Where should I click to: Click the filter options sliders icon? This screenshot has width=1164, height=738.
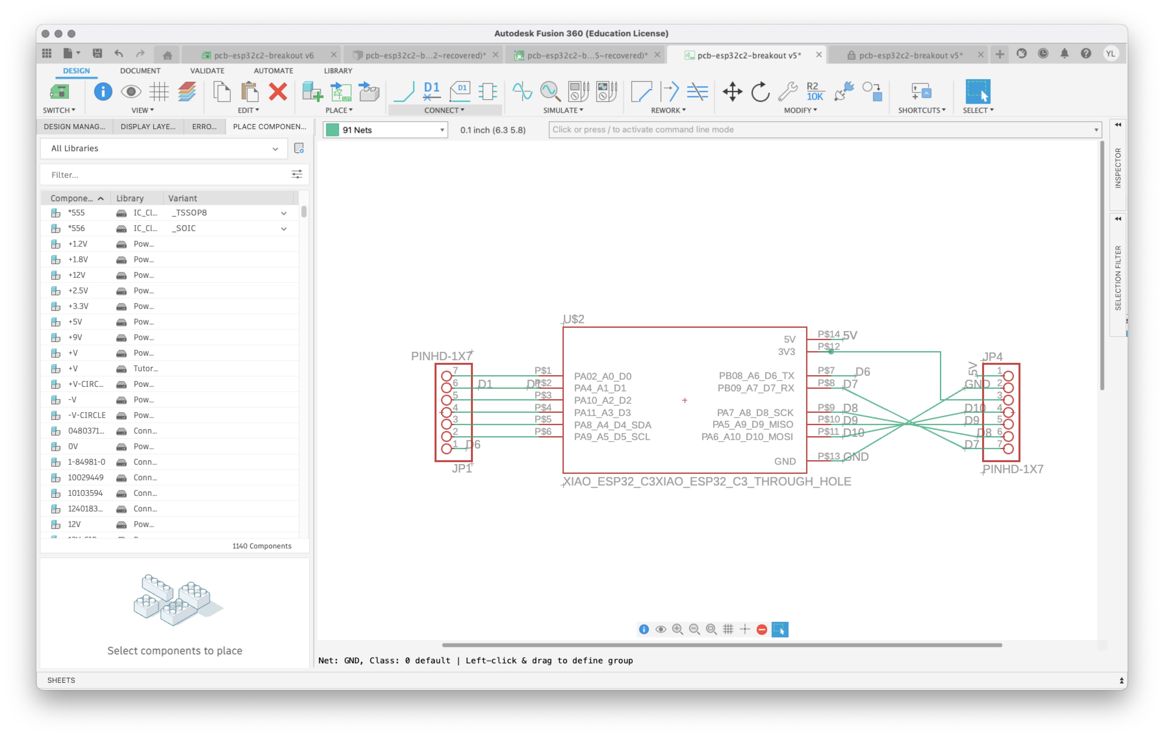297,174
